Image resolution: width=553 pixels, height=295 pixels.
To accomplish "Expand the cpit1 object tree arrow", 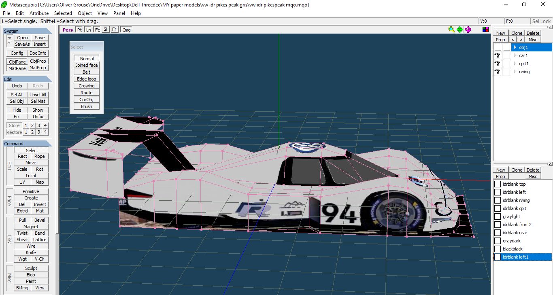I will tap(515, 64).
